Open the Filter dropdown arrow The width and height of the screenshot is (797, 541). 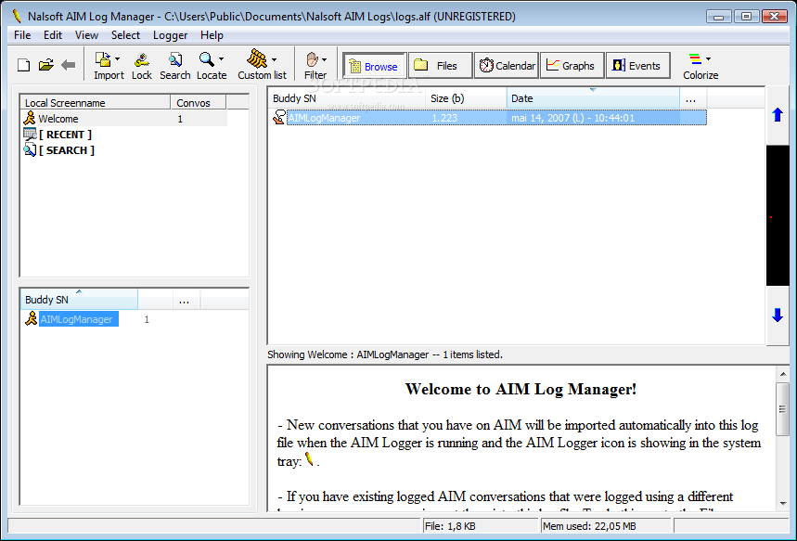point(325,59)
